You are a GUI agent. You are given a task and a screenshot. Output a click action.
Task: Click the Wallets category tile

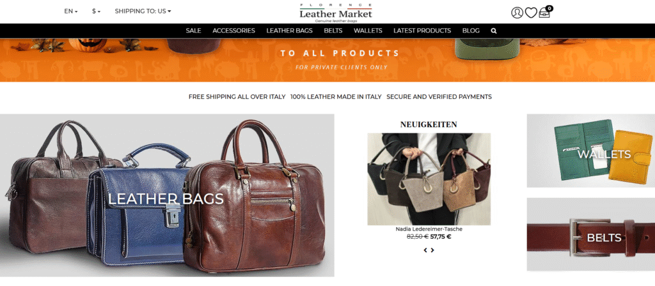(x=590, y=151)
